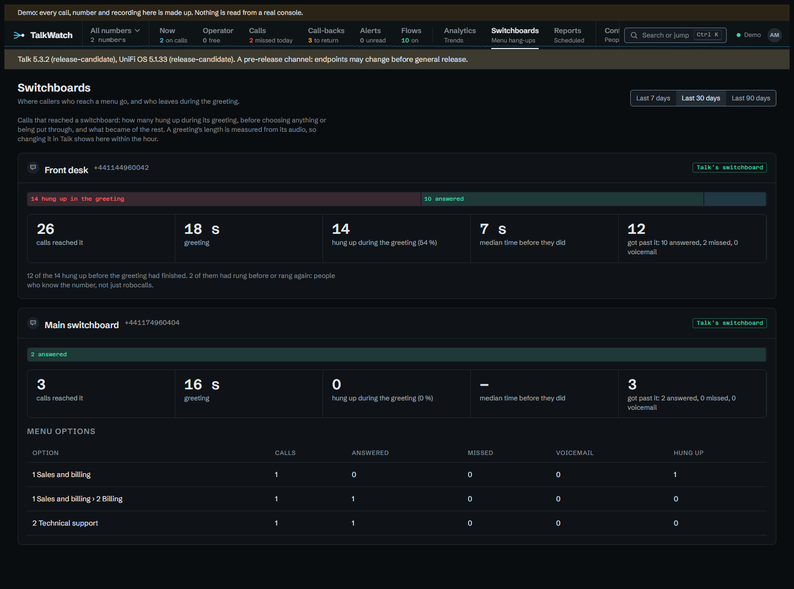Viewport: 794px width, 589px height.
Task: Click Front desk's Talk's switchboard badge
Action: 729,168
